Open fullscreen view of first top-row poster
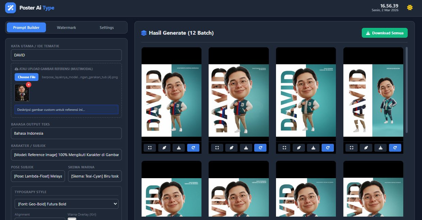This screenshot has height=220, width=422. (150, 148)
